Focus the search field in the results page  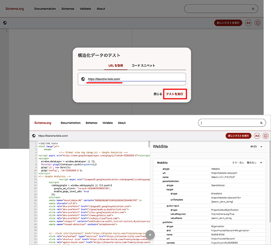(232, 123)
